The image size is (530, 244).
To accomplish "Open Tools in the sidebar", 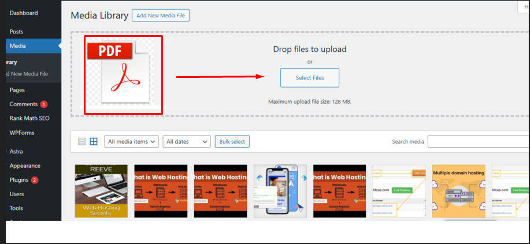I will (x=16, y=208).
